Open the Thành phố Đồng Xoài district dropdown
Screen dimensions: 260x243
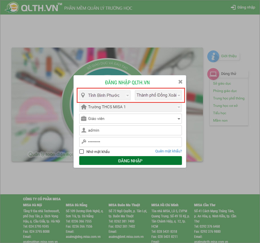coord(158,95)
